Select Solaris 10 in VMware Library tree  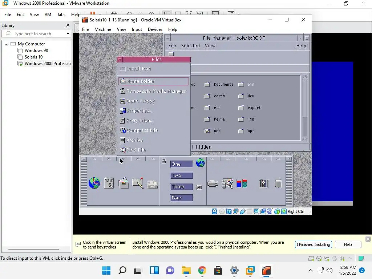coord(34,57)
